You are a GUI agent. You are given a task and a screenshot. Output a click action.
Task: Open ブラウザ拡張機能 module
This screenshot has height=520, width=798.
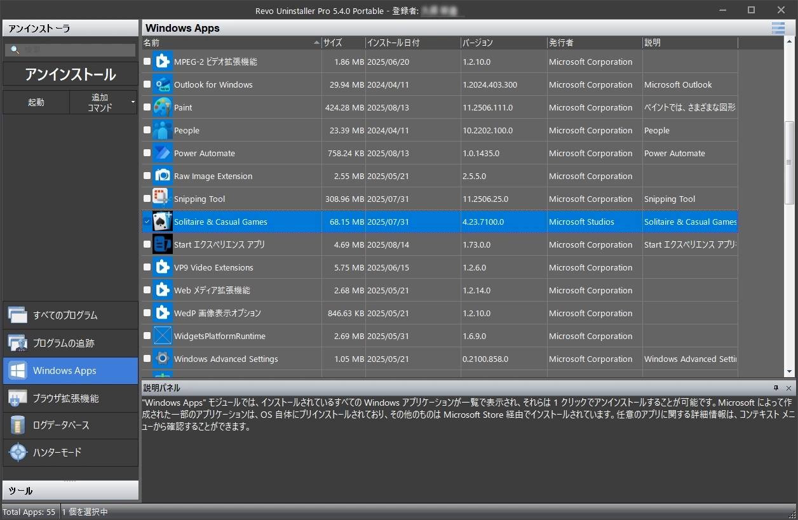(x=71, y=399)
